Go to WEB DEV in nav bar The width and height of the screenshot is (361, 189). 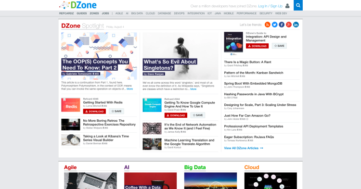coord(281,13)
